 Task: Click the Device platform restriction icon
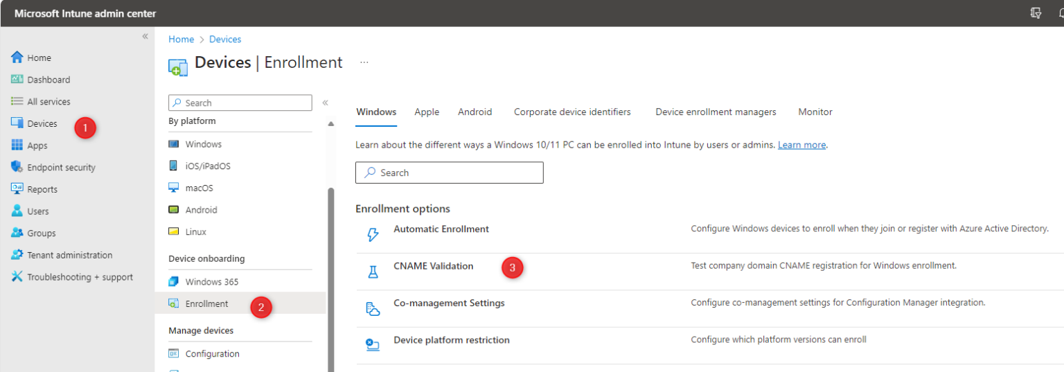pos(373,345)
